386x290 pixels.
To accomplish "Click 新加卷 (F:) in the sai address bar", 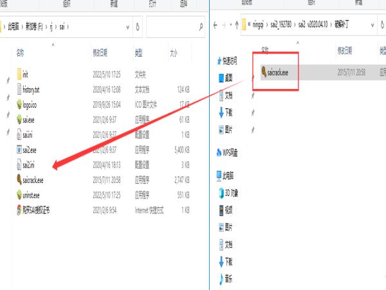I will point(34,26).
